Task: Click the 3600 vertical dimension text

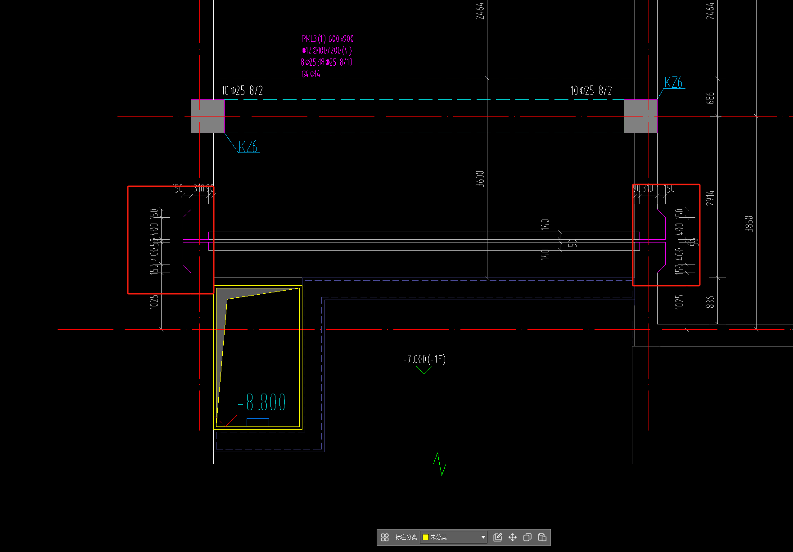Action: click(480, 179)
